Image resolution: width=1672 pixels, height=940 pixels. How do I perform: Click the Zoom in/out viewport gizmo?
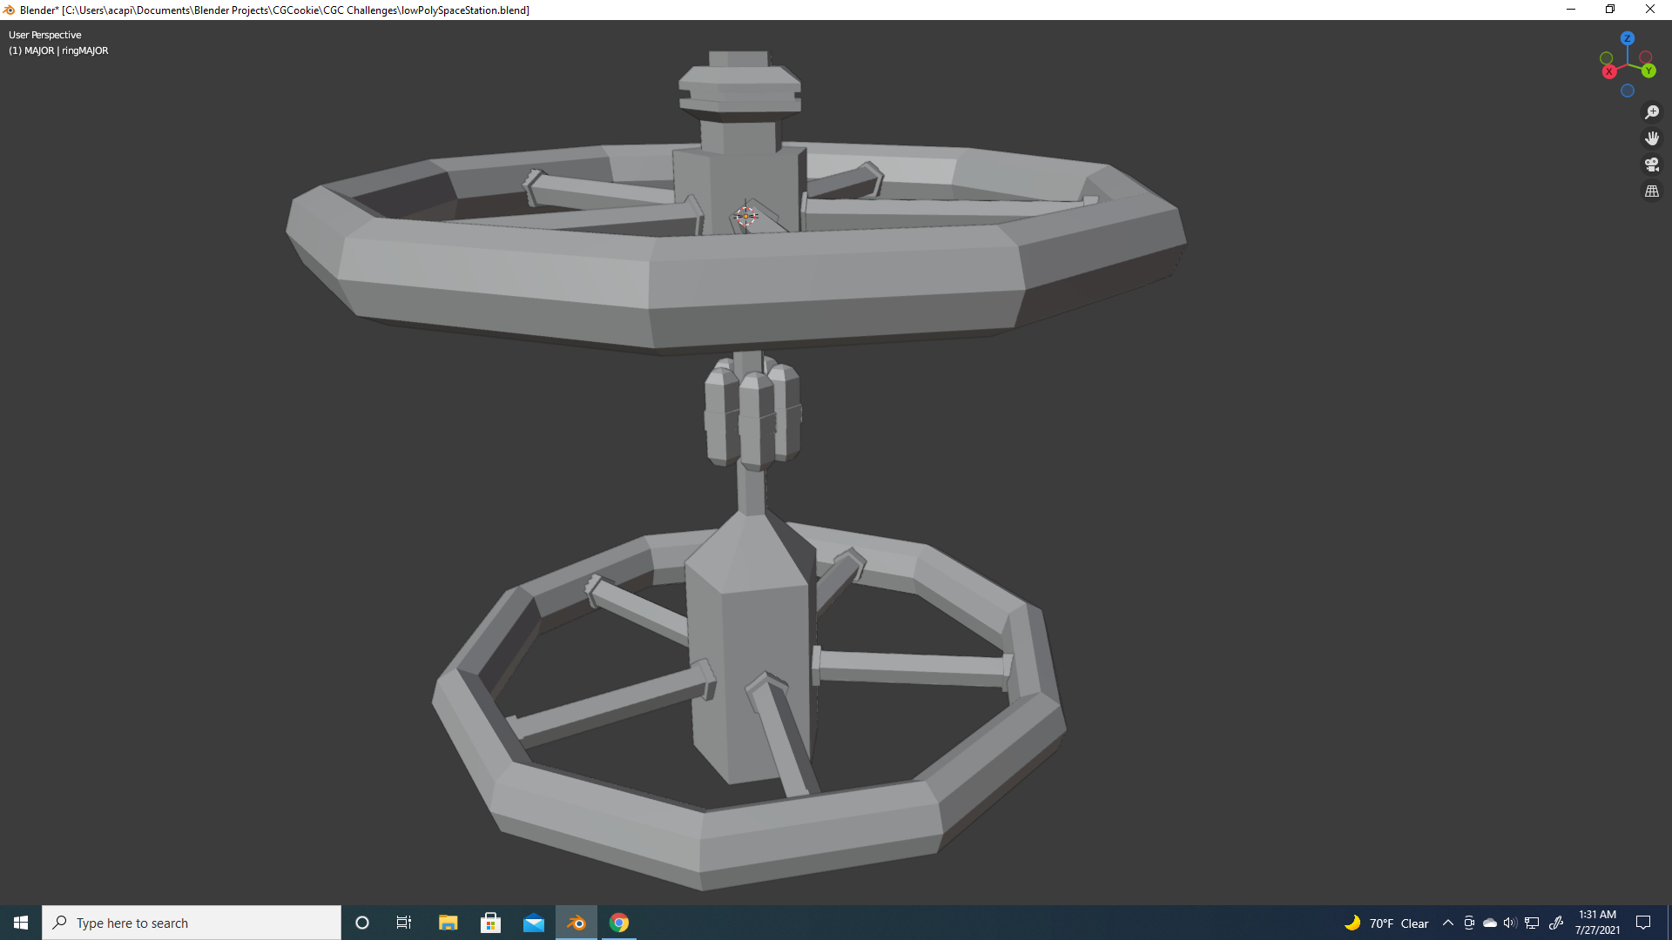tap(1651, 112)
